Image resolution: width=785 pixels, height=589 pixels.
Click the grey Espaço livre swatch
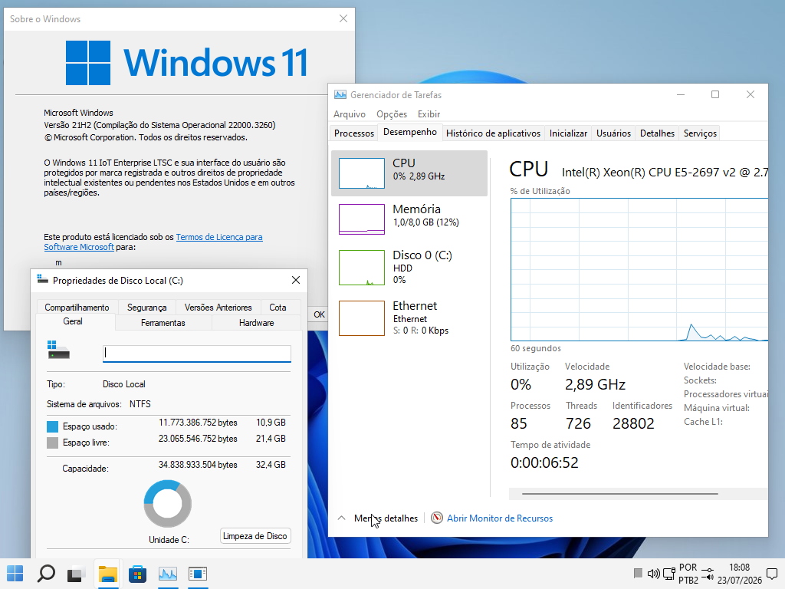pos(53,443)
